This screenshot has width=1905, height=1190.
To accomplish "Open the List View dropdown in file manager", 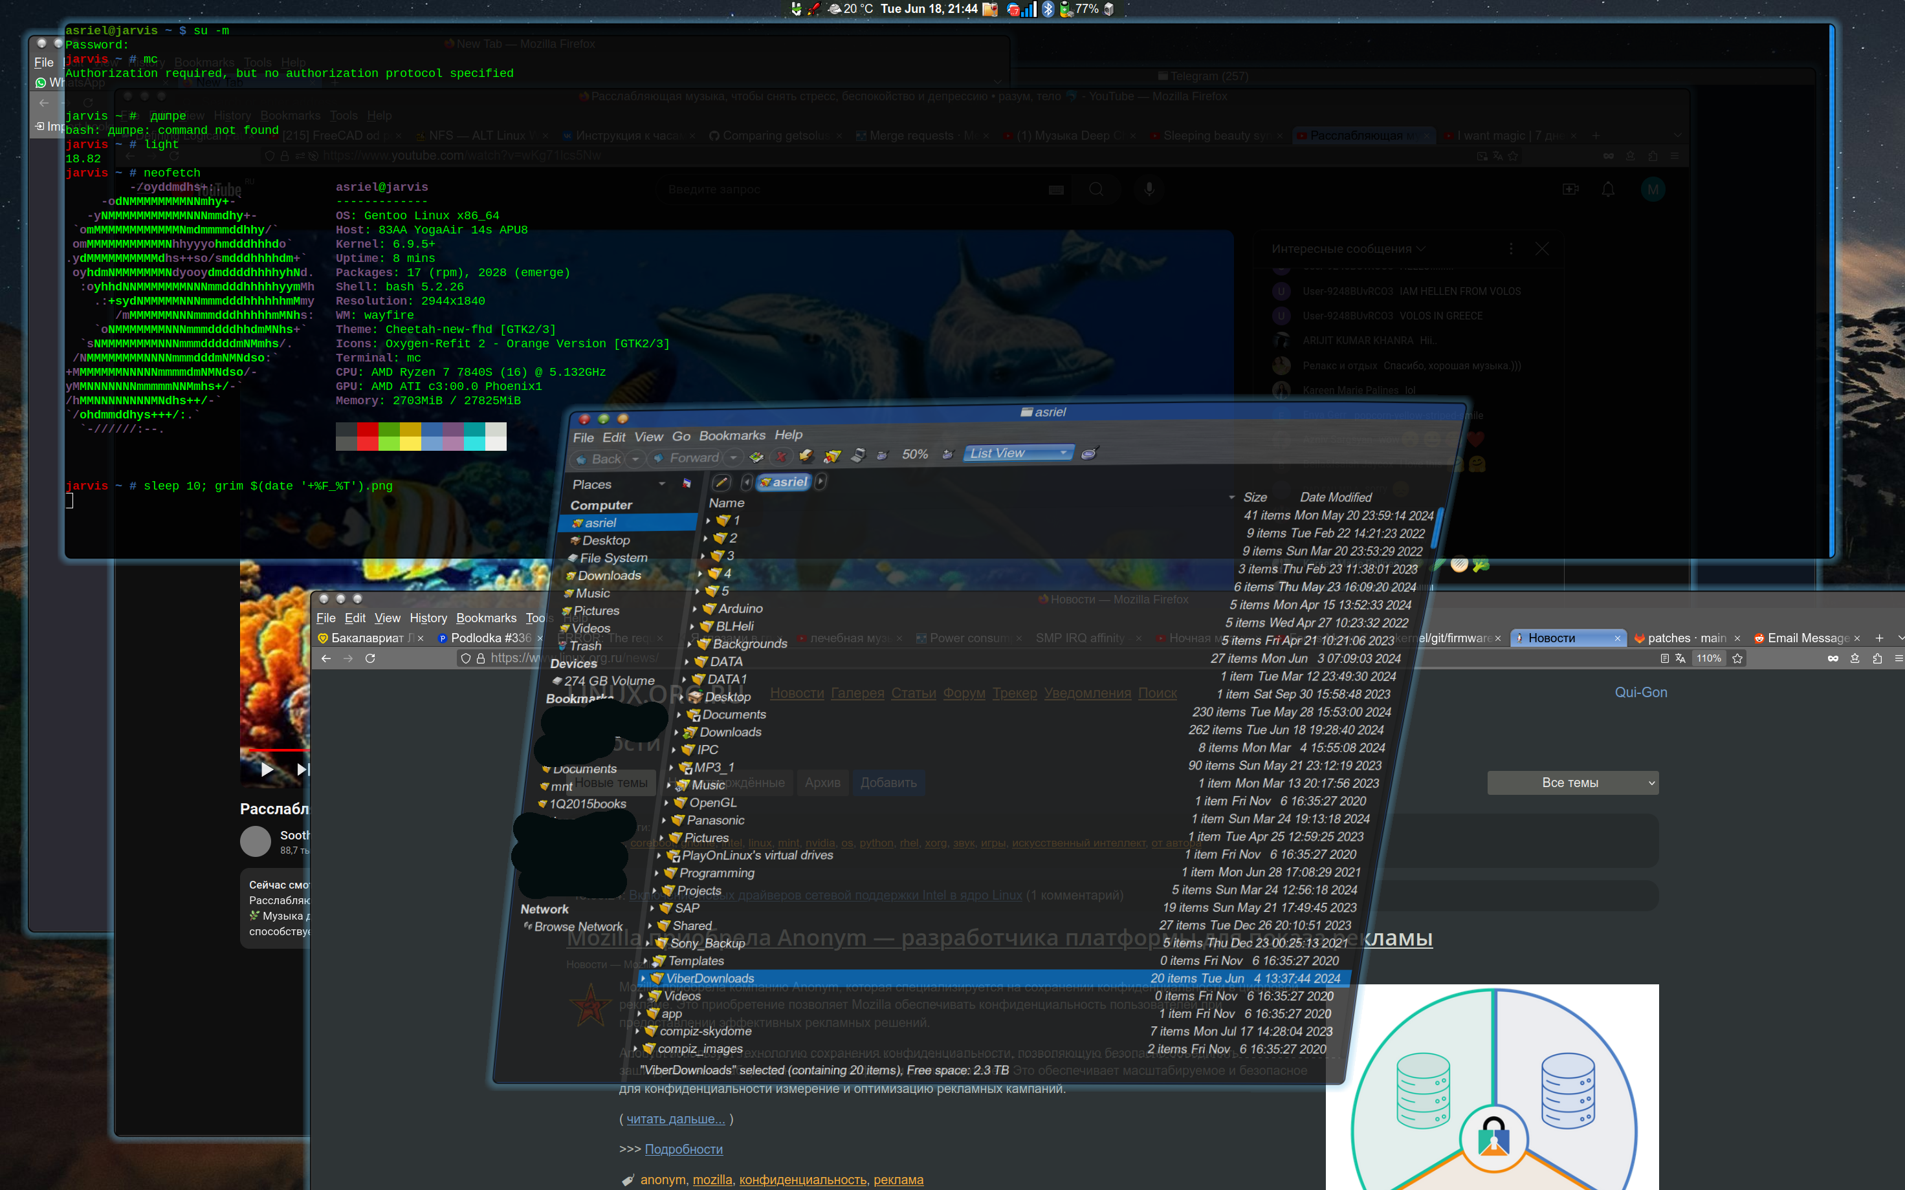I will 1018,453.
